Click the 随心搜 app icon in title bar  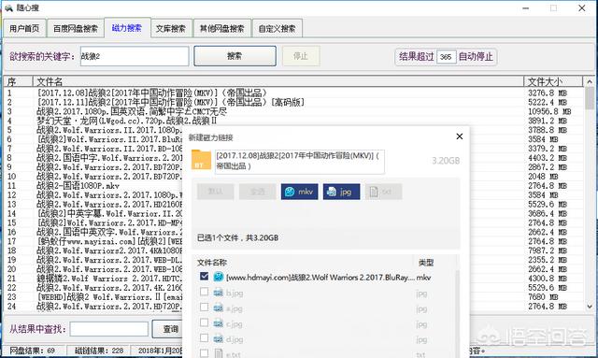point(8,7)
